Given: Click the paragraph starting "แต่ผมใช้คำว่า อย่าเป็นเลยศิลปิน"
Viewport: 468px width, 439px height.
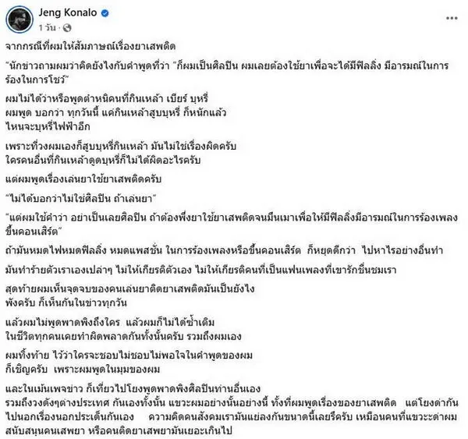Looking at the screenshot, I should pyautogui.click(x=232, y=224).
